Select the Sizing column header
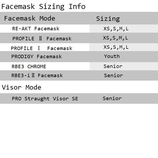The image size is (158, 158). click(108, 19)
